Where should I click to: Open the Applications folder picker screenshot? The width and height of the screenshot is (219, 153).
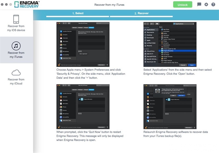point(170,44)
